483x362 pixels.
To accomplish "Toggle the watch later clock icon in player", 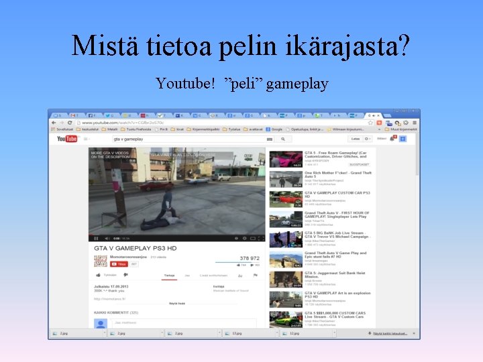I will 236,238.
